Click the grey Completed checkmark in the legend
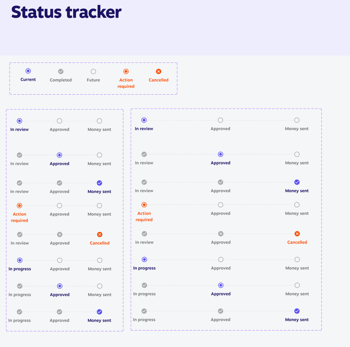 coord(61,71)
